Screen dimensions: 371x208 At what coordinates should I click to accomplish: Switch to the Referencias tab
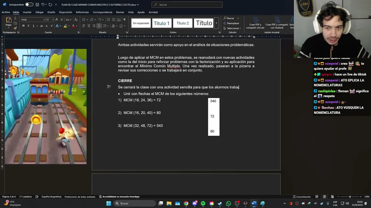click(82, 12)
